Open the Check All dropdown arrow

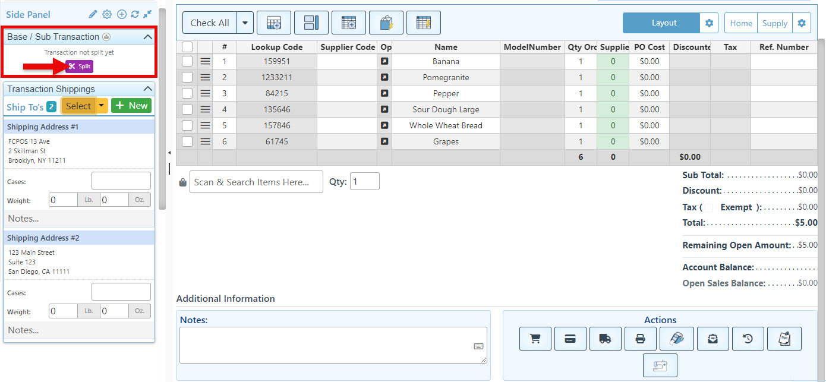click(x=245, y=23)
